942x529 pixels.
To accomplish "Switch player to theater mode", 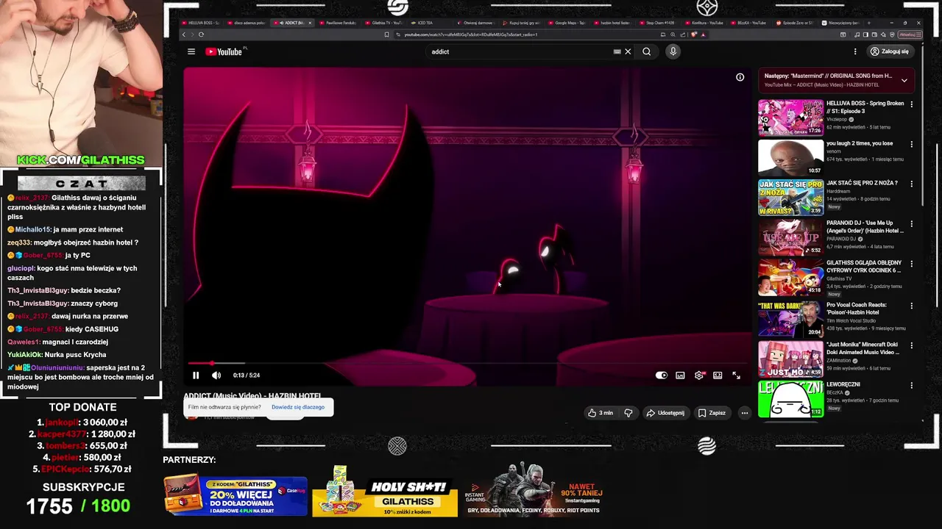I will pyautogui.click(x=718, y=375).
